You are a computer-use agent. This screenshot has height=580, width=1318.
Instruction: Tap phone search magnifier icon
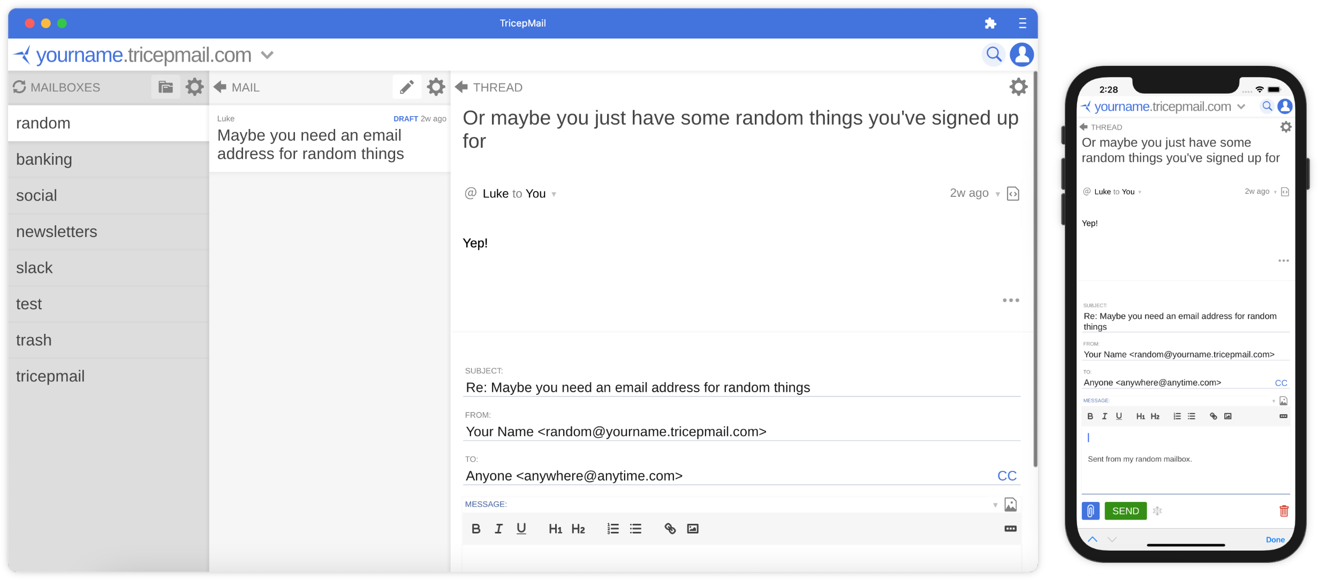(x=1267, y=106)
